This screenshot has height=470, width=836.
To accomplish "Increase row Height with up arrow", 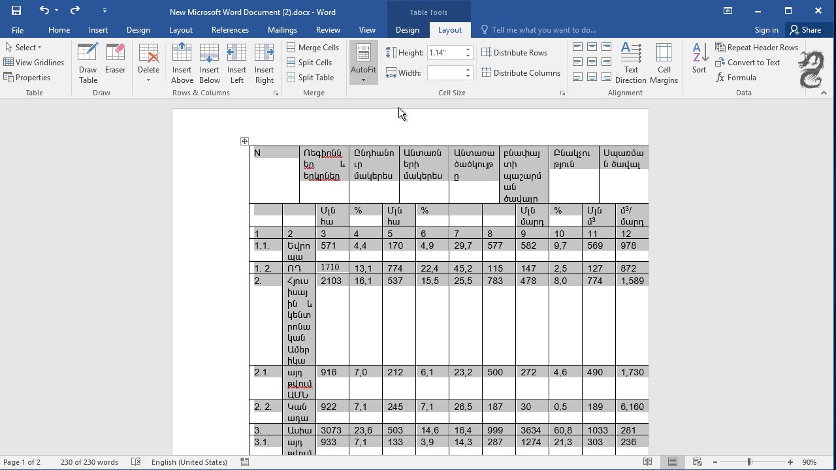I will [468, 50].
